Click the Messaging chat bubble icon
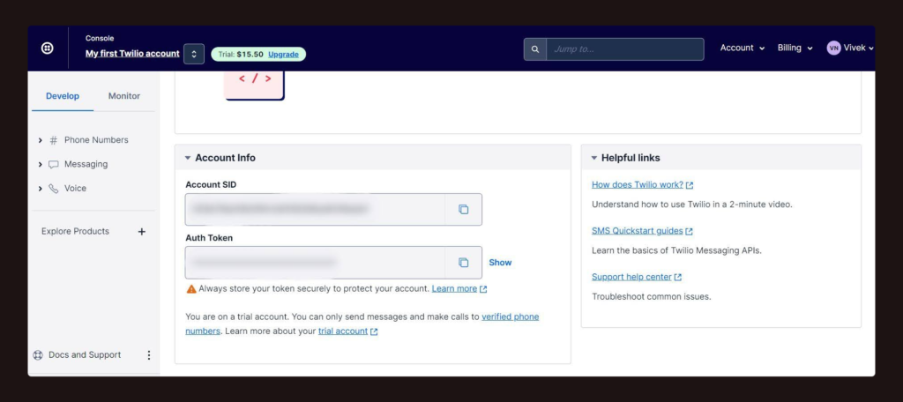The height and width of the screenshot is (402, 903). [54, 164]
